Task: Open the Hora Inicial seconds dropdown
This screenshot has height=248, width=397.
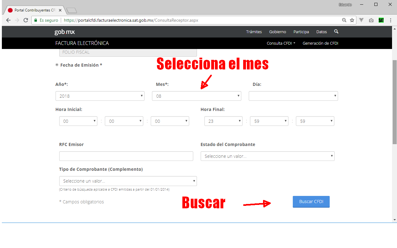Action: 170,121
